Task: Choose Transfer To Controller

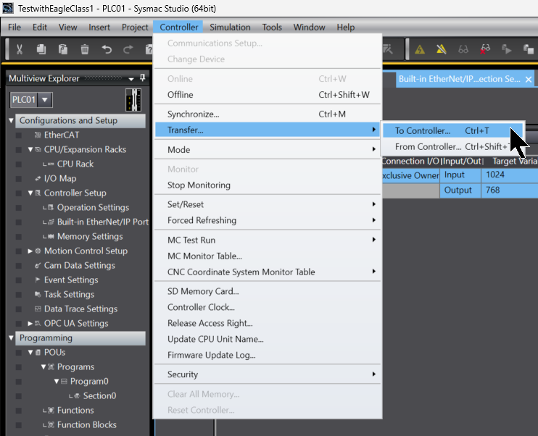Action: [x=452, y=130]
